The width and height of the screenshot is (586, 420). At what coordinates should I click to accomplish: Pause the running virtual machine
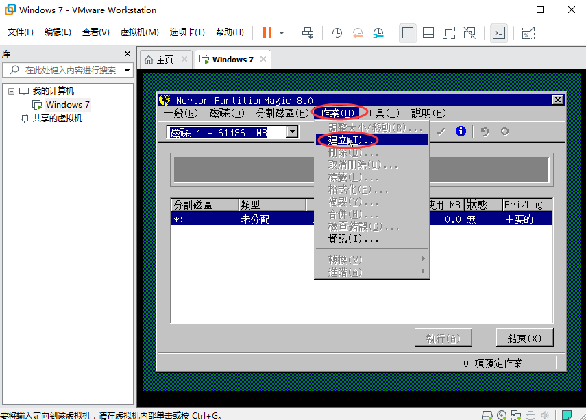(267, 33)
